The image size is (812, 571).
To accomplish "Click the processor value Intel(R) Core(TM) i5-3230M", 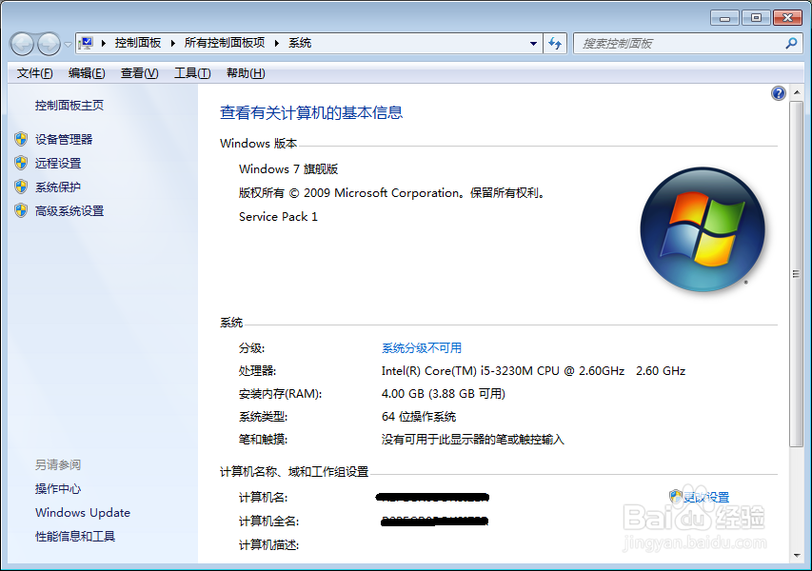I will click(x=533, y=371).
